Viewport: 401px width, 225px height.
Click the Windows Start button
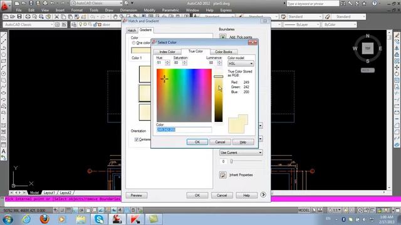(8, 219)
